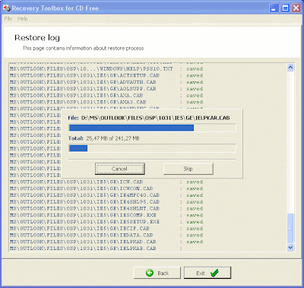Select the log row AXA.CAB
304x288 pixels.
(x=106, y=96)
